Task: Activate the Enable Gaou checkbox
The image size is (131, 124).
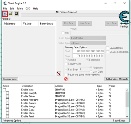Action: pos(8,110)
